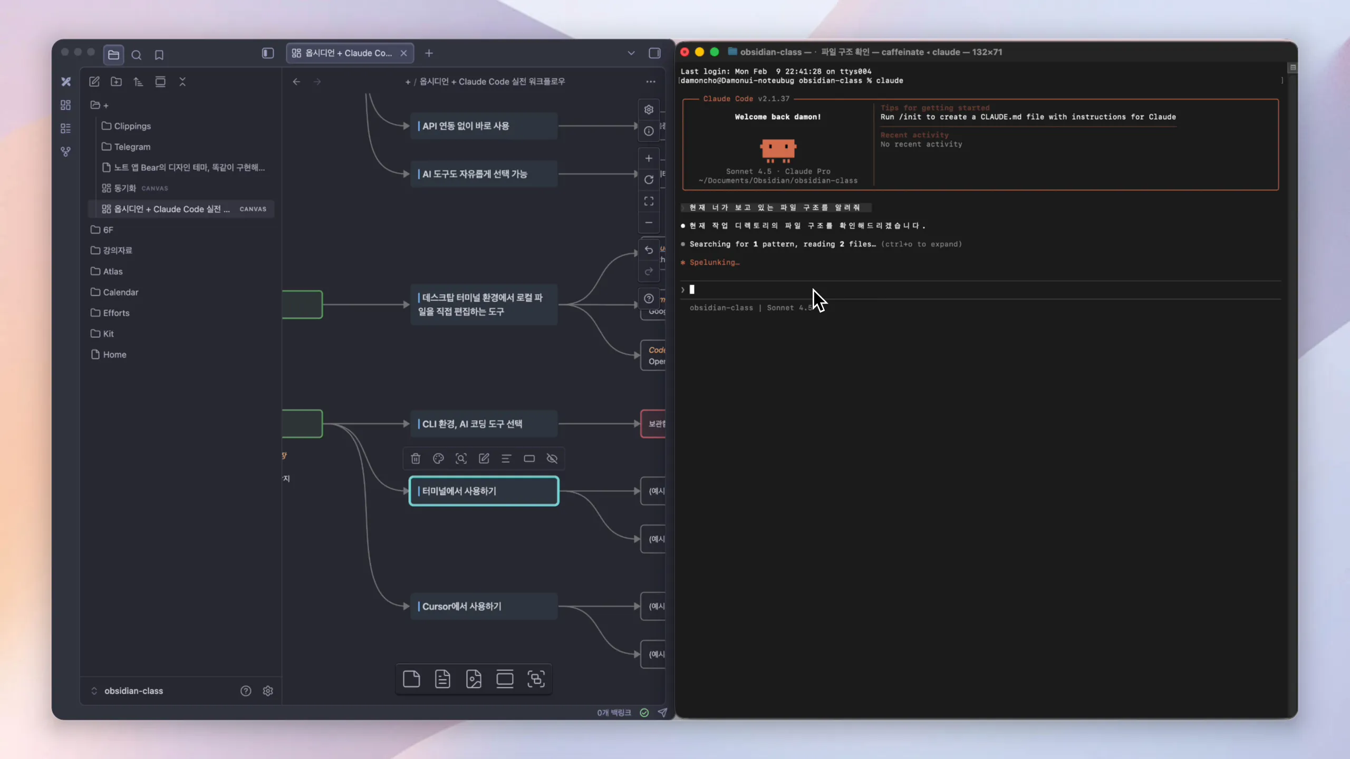1350x759 pixels.
Task: Click the canvas settings gear icon
Action: (x=649, y=110)
